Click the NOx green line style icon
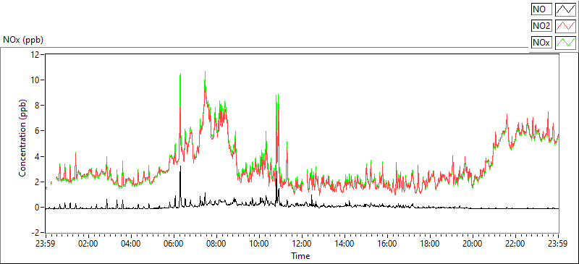The height and width of the screenshot is (264, 579). [x=566, y=43]
